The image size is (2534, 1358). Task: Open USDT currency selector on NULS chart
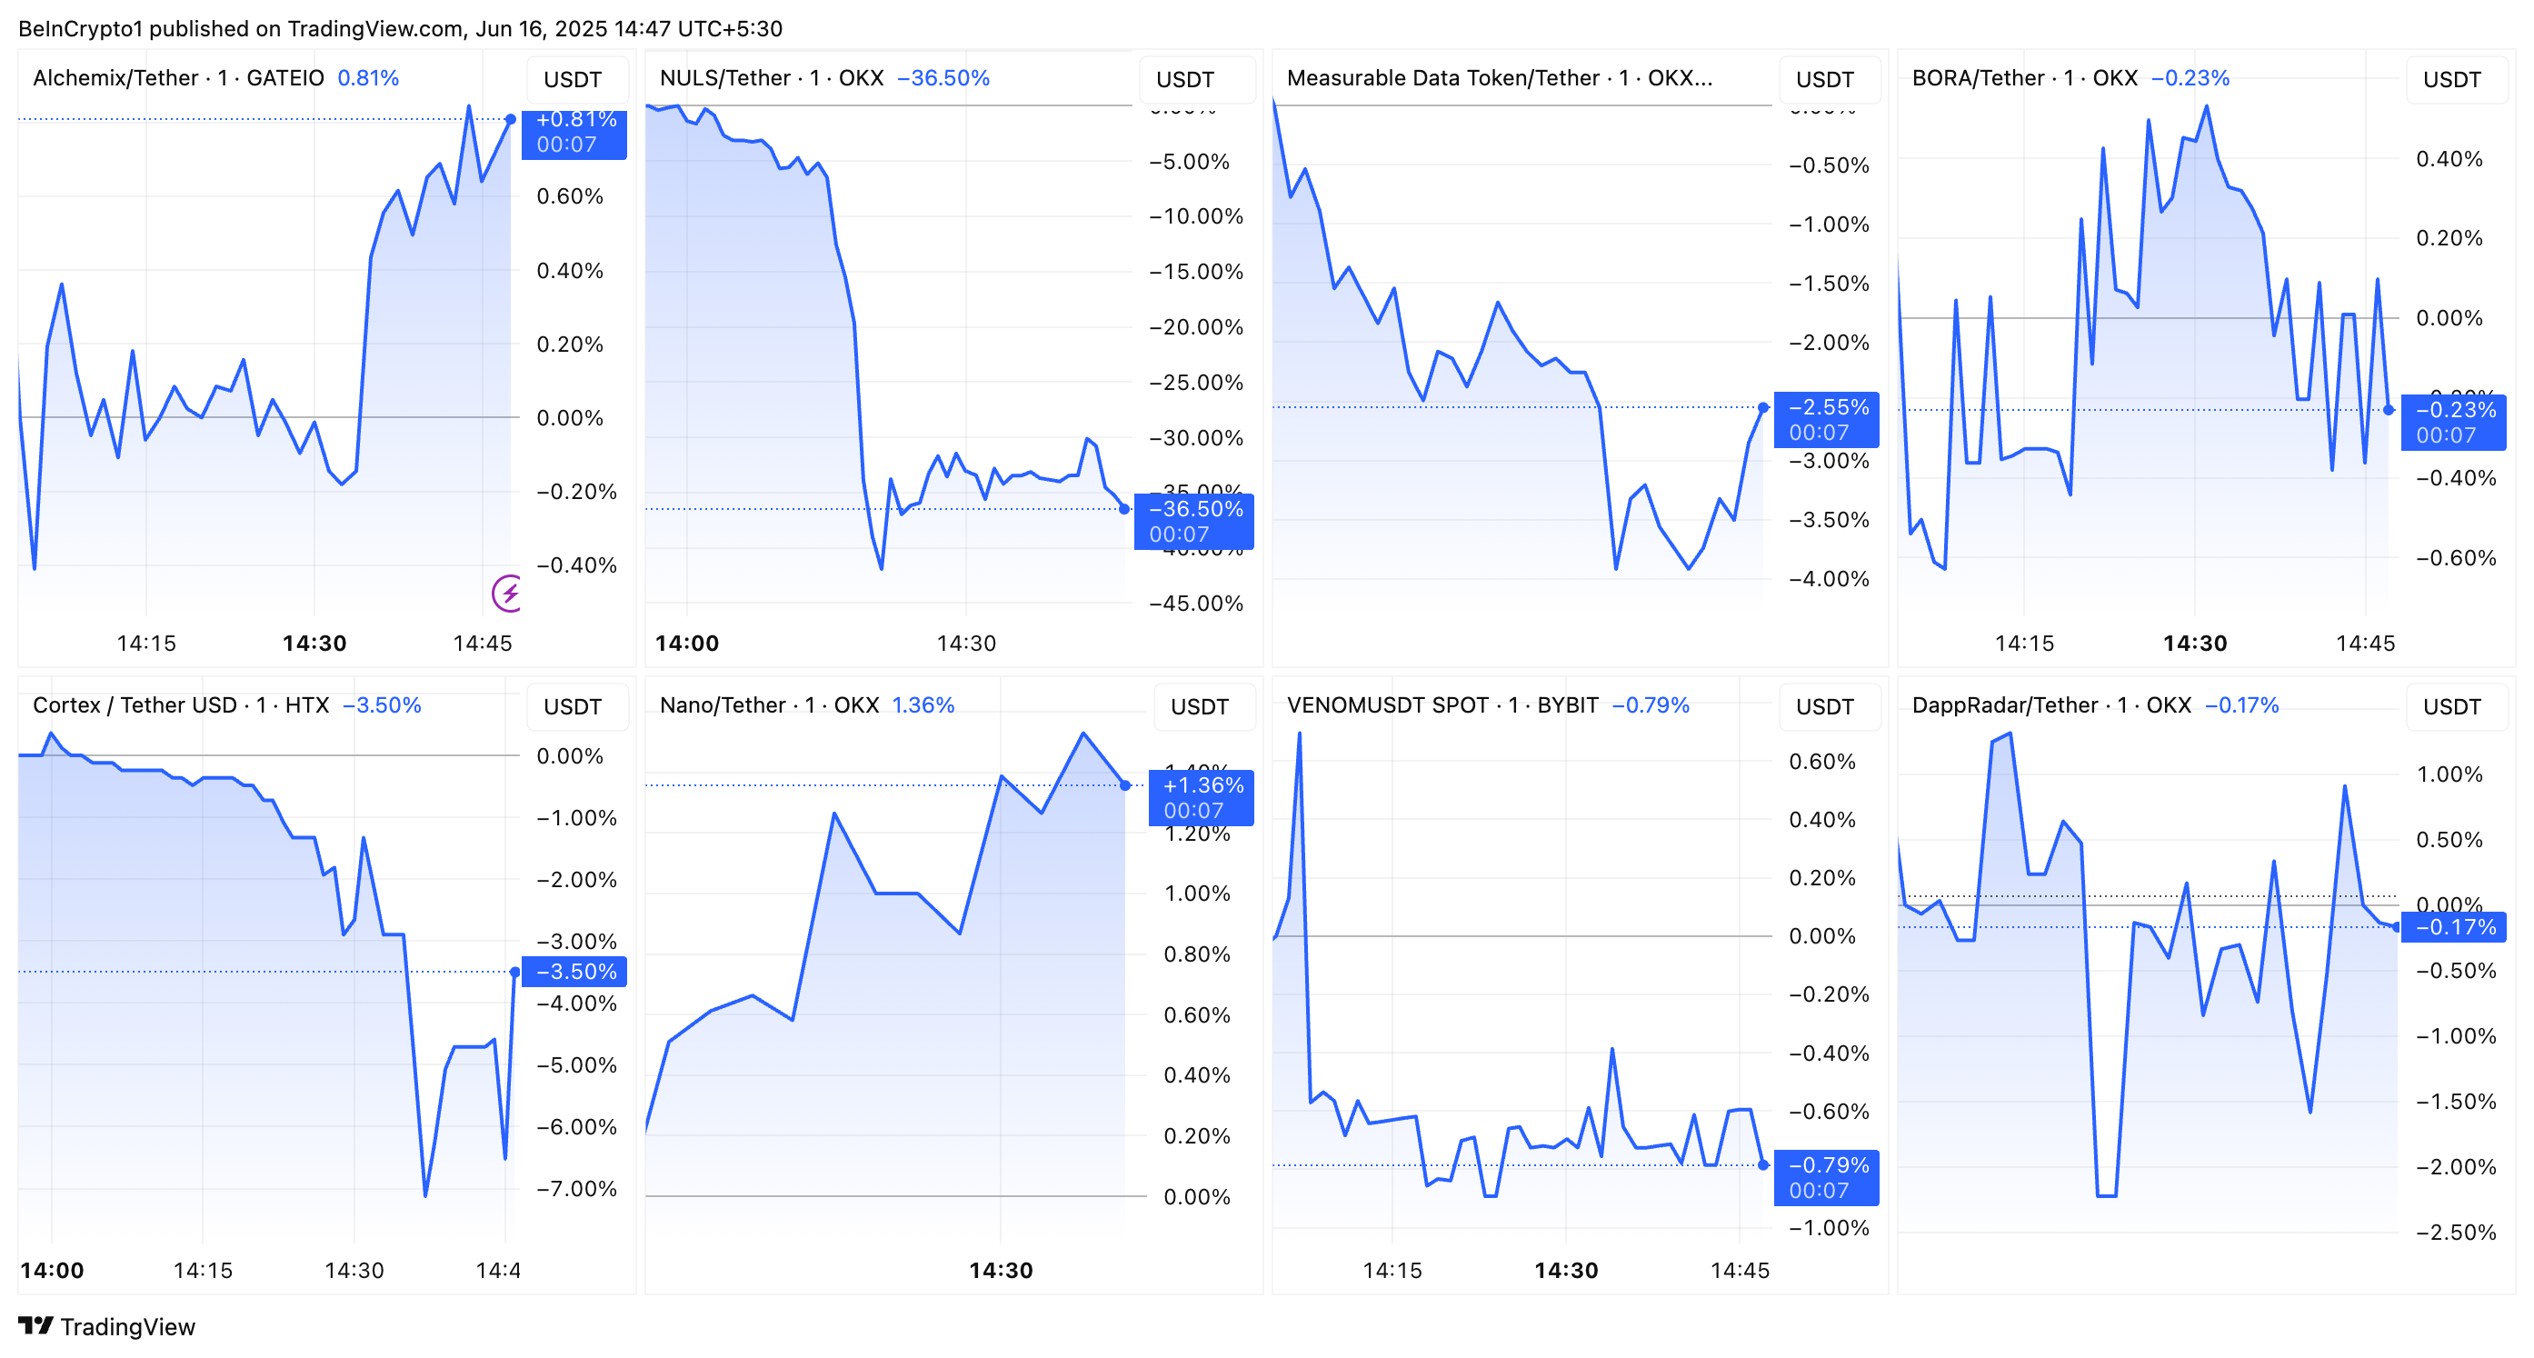tap(1184, 80)
